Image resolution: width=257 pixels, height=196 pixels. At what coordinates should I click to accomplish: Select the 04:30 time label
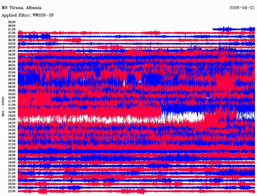(12, 54)
